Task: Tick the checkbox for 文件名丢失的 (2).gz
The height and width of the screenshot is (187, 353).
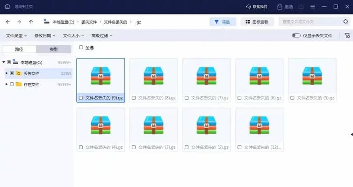Action: pos(187,147)
